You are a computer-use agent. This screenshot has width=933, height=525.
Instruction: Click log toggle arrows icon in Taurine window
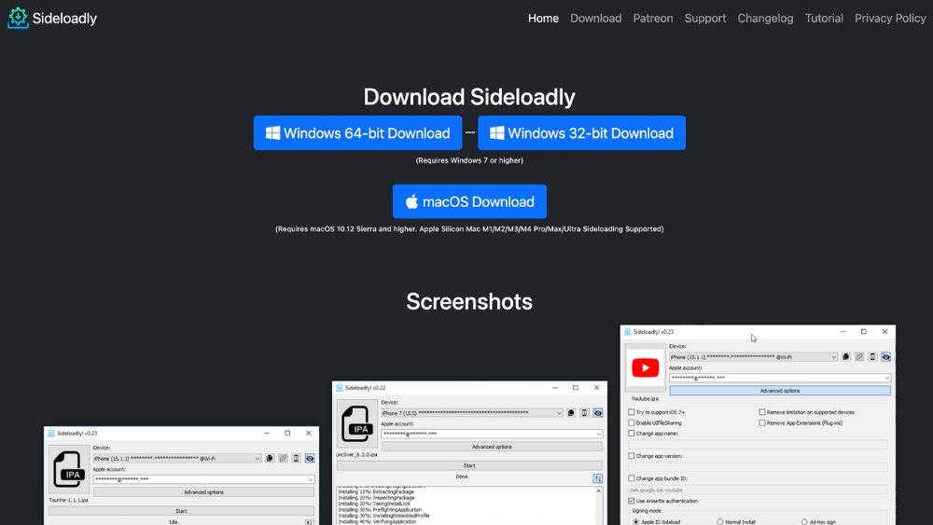(310, 522)
